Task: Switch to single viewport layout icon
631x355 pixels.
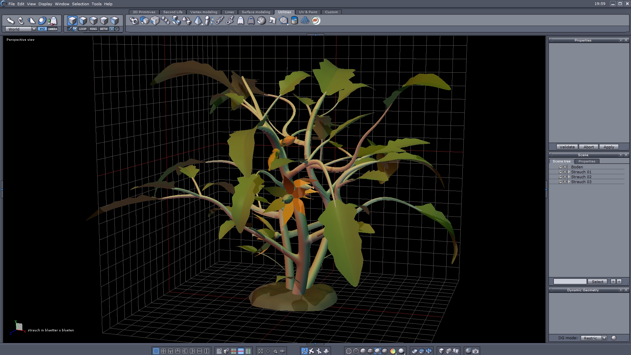Action: pyautogui.click(x=156, y=351)
